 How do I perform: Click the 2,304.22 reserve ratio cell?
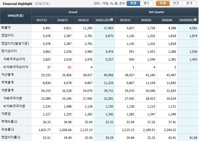[x=167, y=130]
